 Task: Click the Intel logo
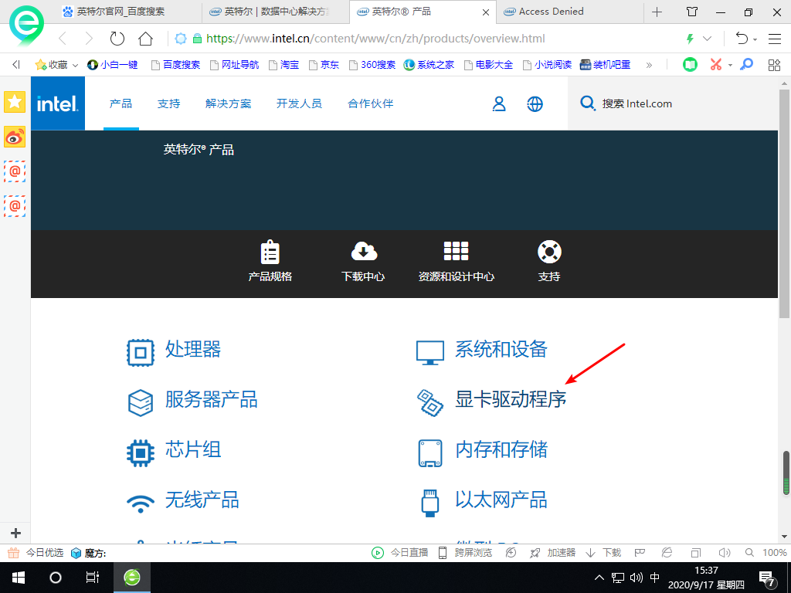pyautogui.click(x=57, y=103)
